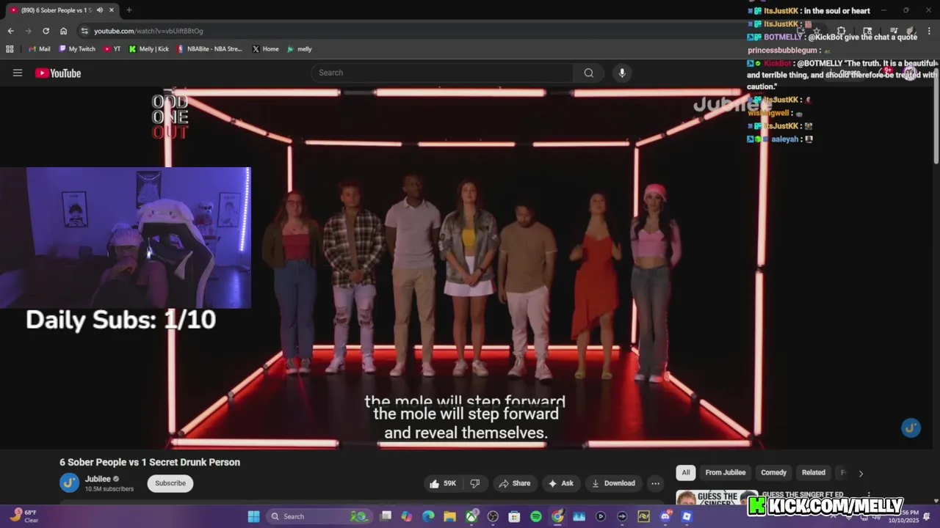Open Jubilee channel avatar
Image resolution: width=940 pixels, height=528 pixels.
point(69,483)
